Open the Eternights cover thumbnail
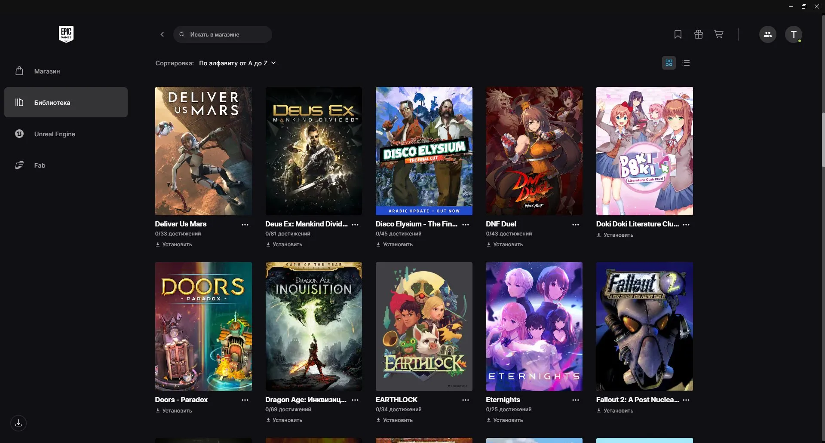The height and width of the screenshot is (443, 825). 534,327
